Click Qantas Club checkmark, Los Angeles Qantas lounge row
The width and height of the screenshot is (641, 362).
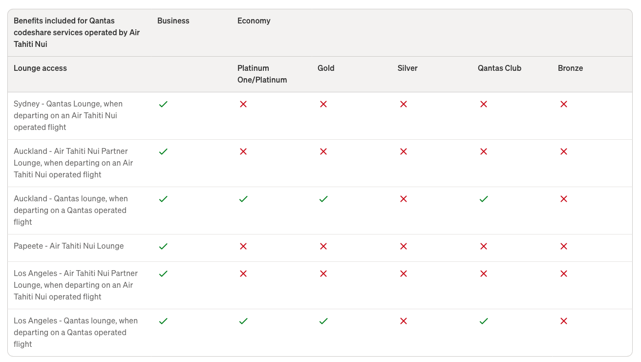[484, 321]
